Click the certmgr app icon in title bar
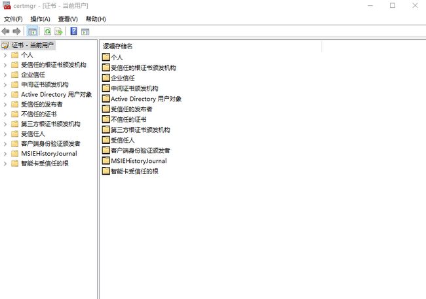Viewport: 426px width, 299px height. click(x=7, y=5)
